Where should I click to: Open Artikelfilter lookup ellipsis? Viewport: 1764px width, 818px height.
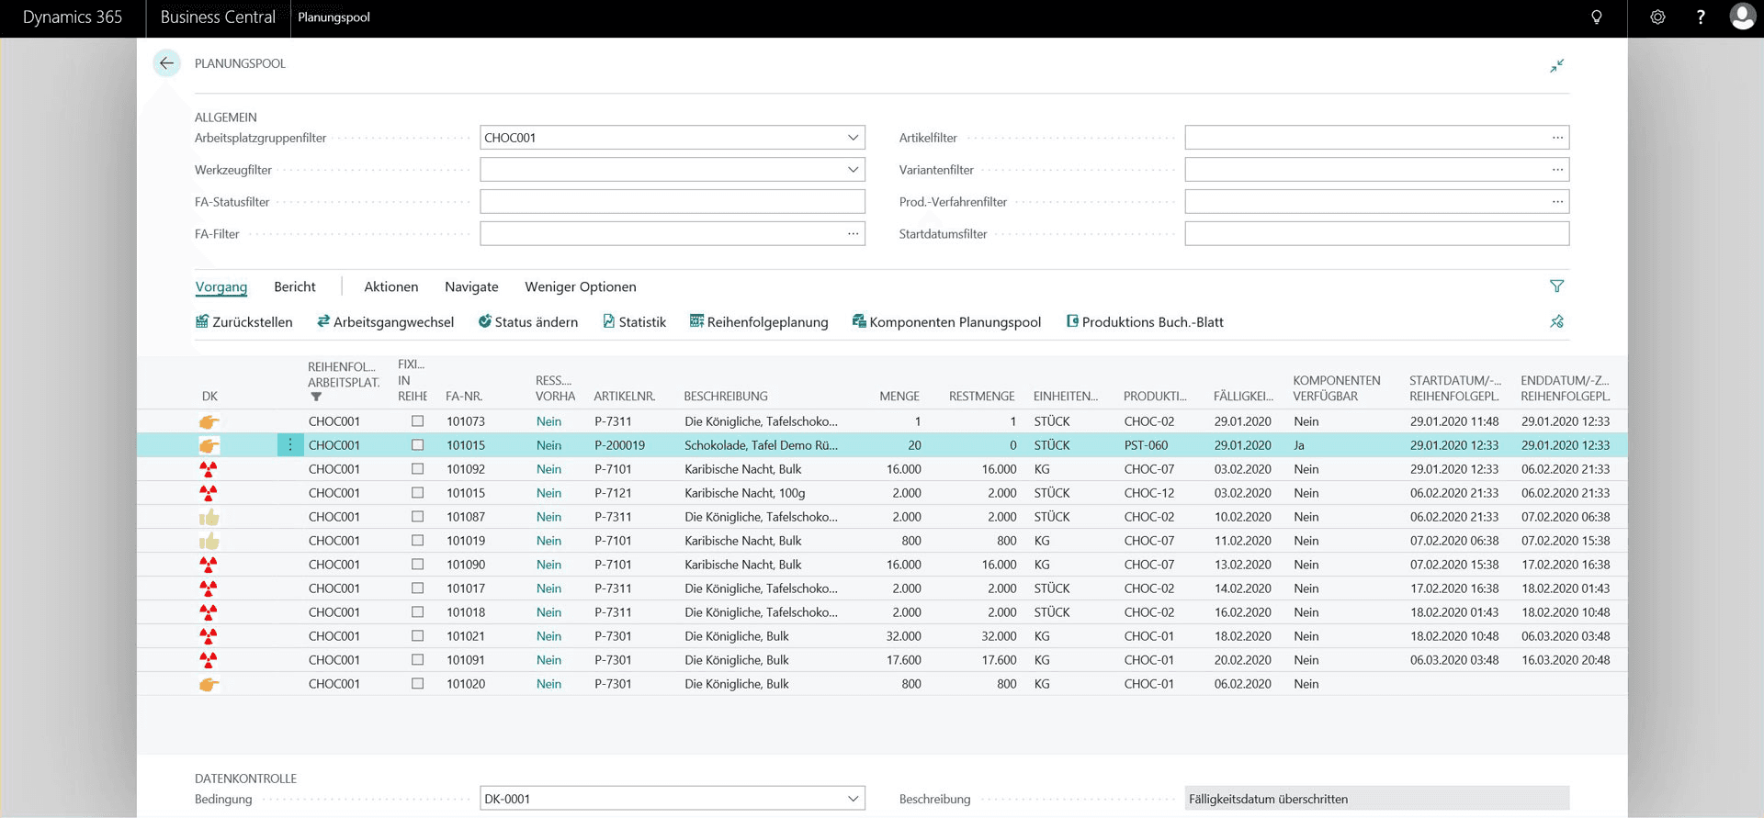(1557, 138)
